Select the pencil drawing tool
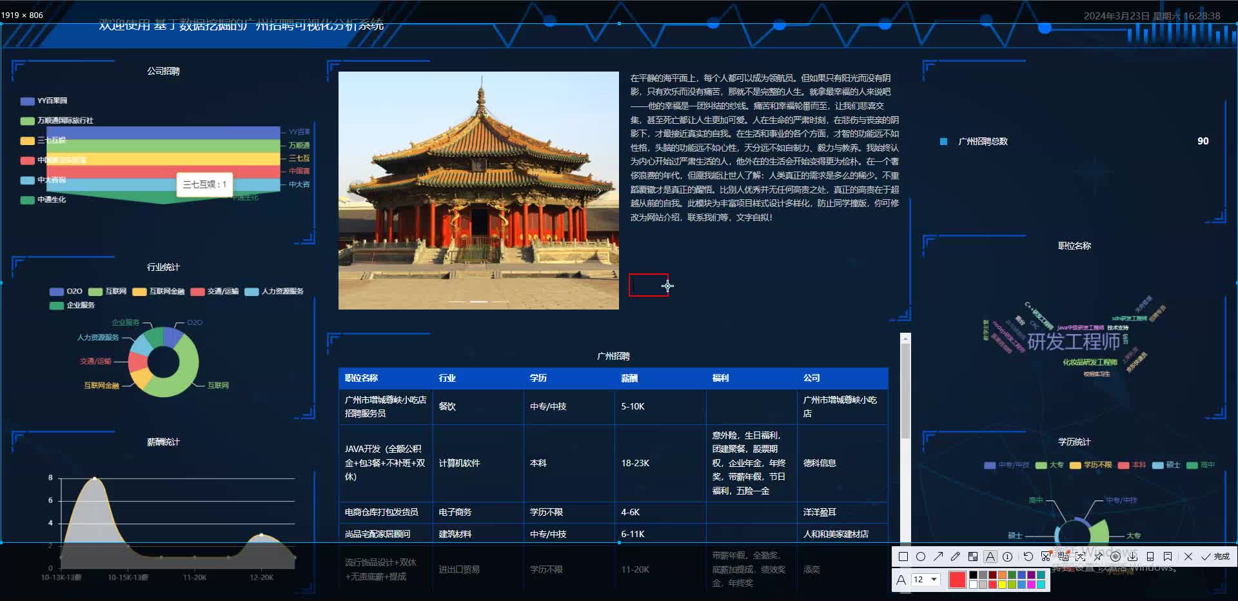1238x601 pixels. click(x=956, y=557)
